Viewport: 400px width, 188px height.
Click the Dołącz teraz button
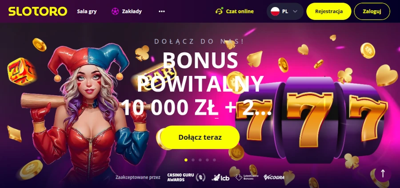coord(200,137)
